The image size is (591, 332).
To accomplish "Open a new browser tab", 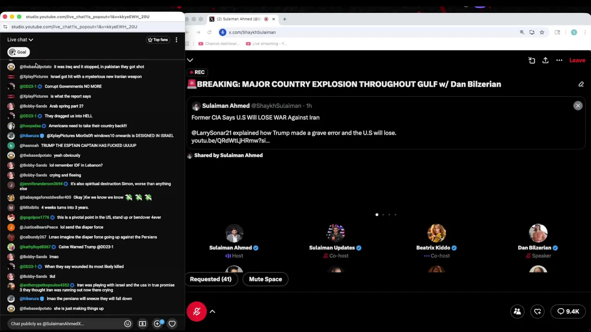I will (x=284, y=19).
